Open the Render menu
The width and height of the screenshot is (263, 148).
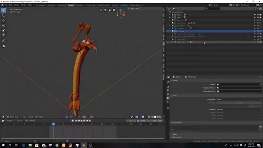pyautogui.click(x=16, y=5)
